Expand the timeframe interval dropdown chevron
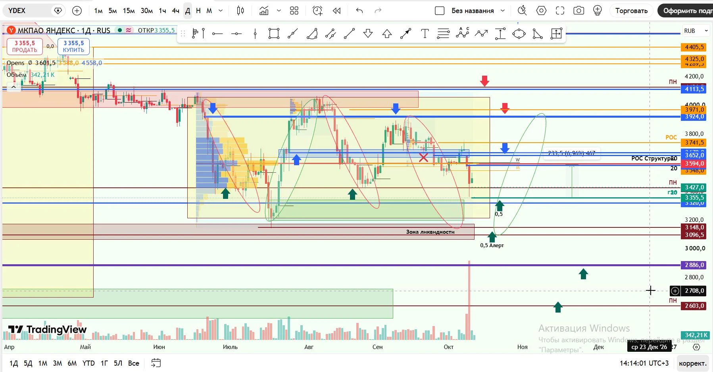 [221, 11]
